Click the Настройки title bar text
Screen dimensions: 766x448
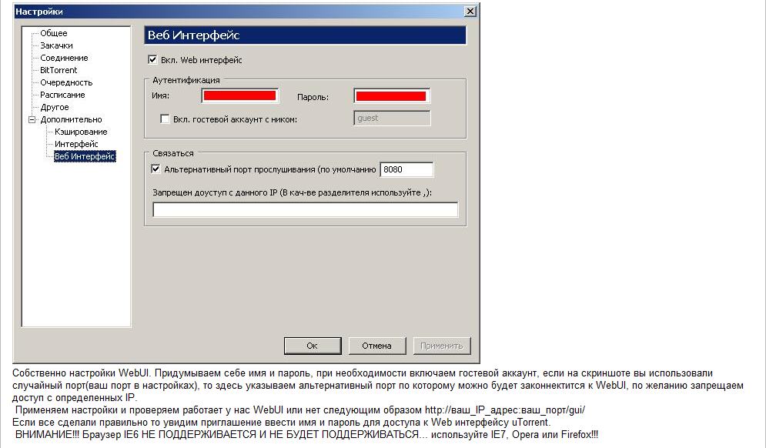pos(39,12)
